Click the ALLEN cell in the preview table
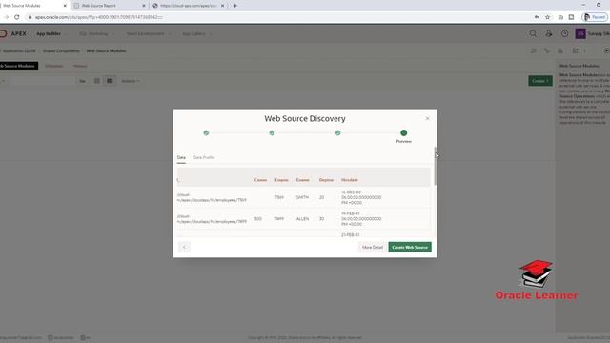Viewport: 610px width, 343px height. click(302, 219)
